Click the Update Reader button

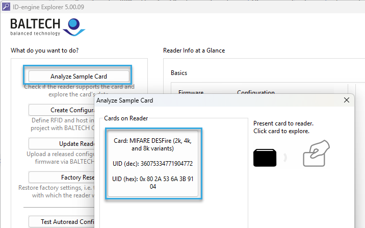pos(62,144)
